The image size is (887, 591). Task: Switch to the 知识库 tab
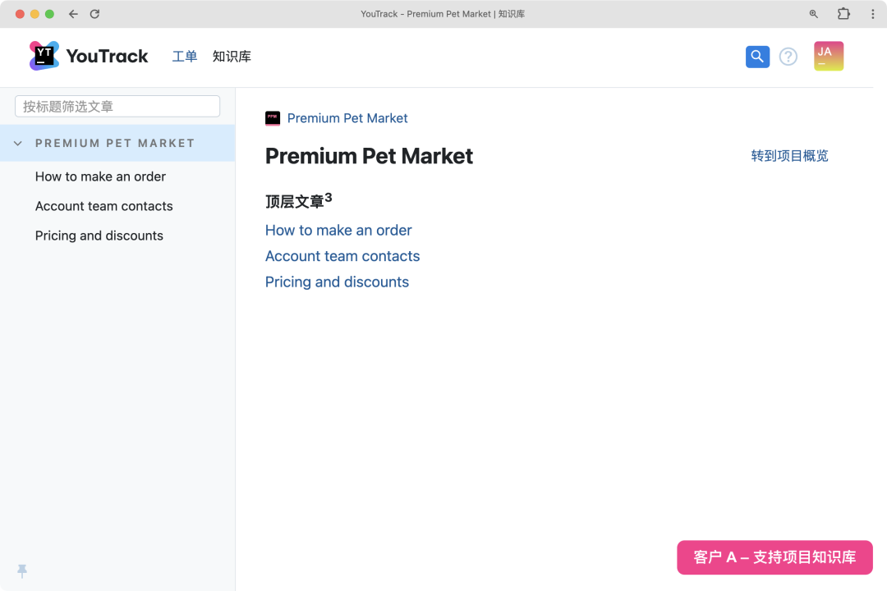pos(232,57)
